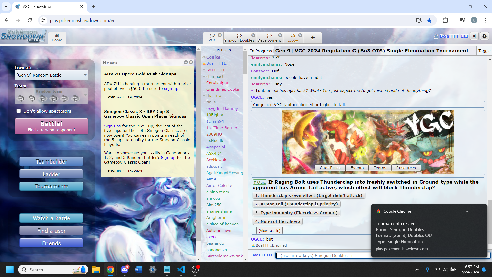The width and height of the screenshot is (492, 277).
Task: Open the Tournaments list
Action: [51, 186]
